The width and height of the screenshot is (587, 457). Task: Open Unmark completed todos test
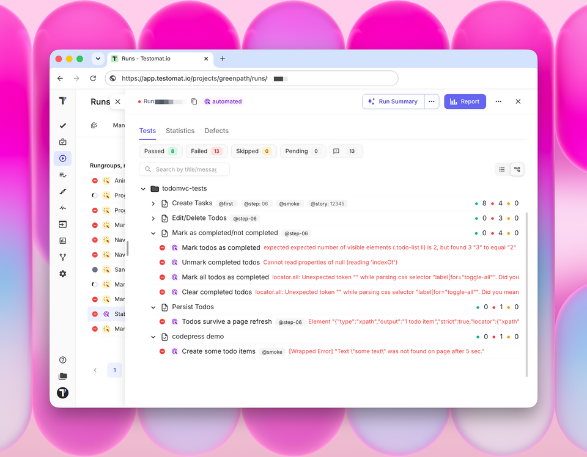click(x=221, y=262)
